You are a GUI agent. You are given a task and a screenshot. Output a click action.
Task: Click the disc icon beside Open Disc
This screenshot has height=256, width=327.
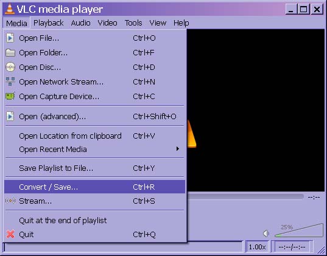(x=10, y=67)
